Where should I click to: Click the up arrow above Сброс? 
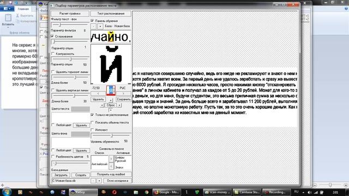111,100
